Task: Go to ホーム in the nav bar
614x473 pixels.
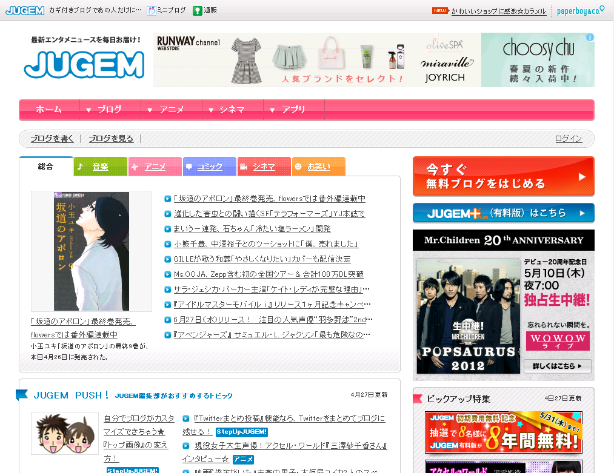Action: click(49, 110)
